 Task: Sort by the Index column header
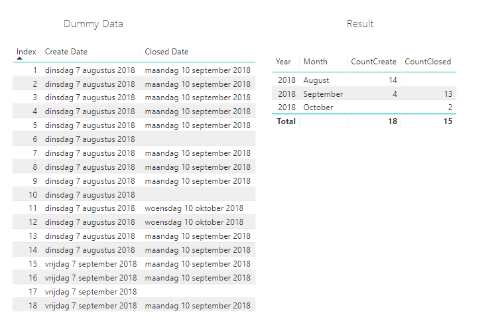click(x=27, y=52)
